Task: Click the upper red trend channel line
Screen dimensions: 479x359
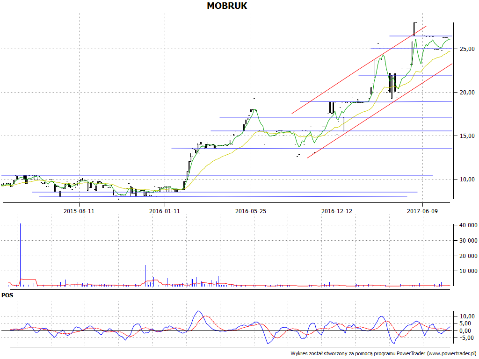Action: click(359, 70)
